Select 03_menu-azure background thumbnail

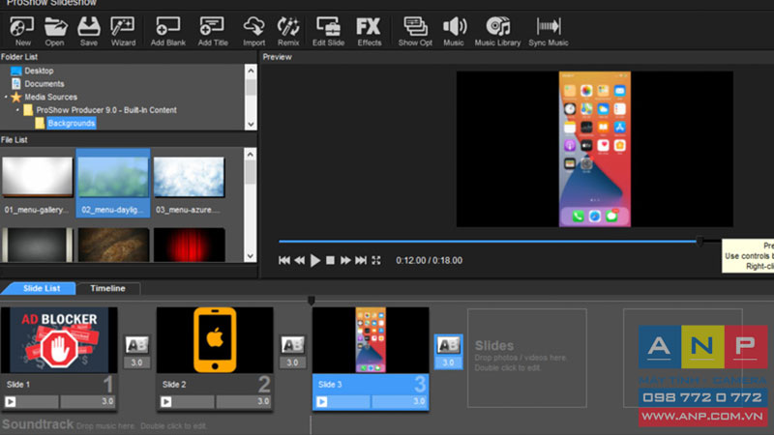pos(189,177)
